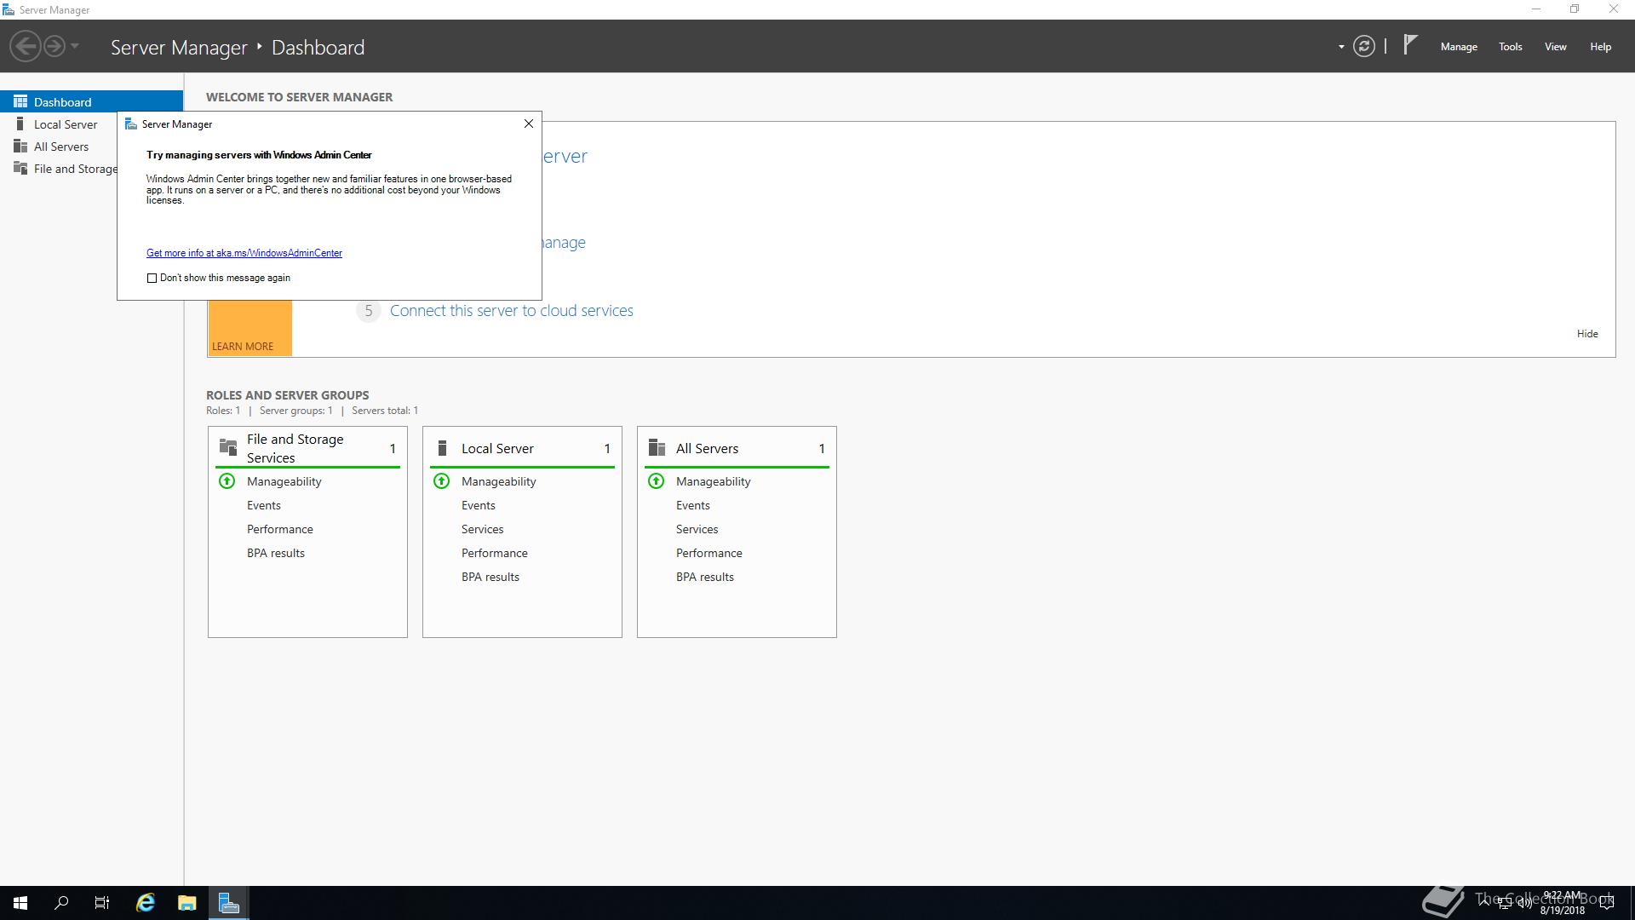Screen dimensions: 1635x920
Task: Open File Explorer from the taskbar
Action: pos(187,903)
